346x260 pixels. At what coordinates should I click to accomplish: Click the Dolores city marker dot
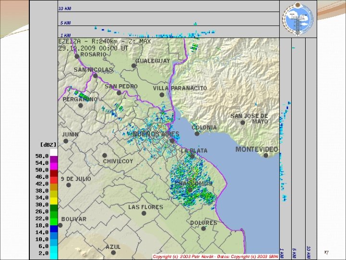203,228
